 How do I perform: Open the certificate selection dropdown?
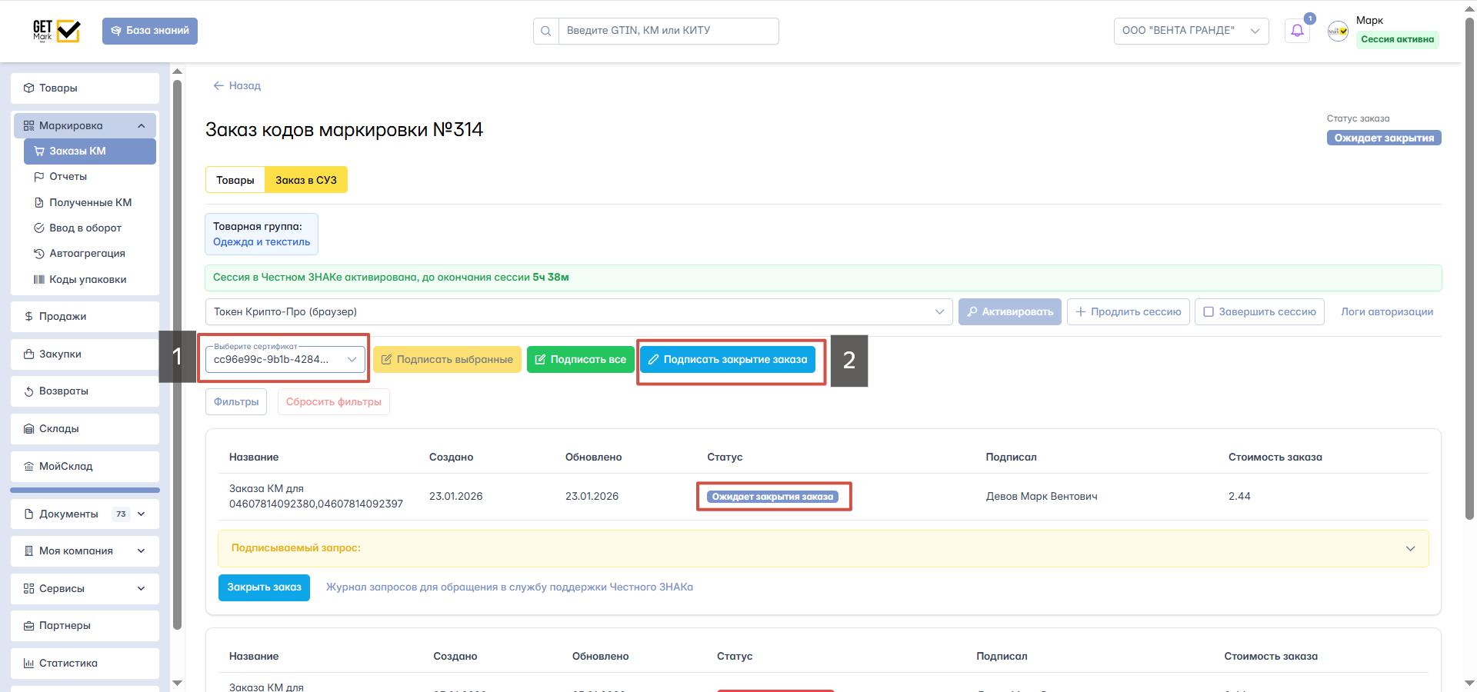(285, 360)
